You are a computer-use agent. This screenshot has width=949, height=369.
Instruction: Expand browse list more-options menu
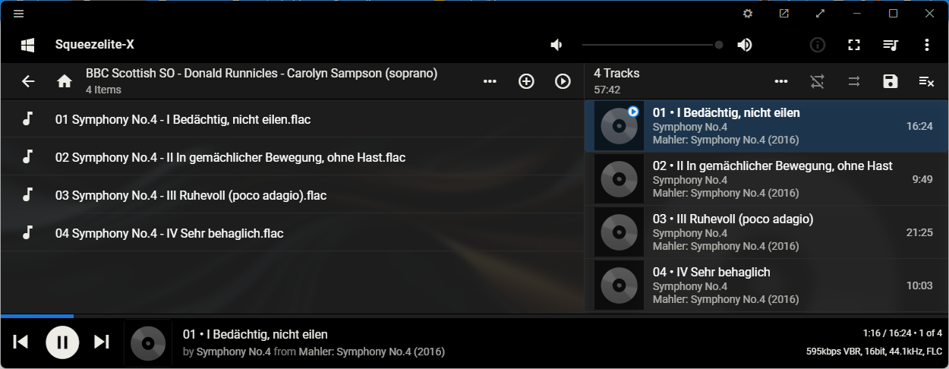[x=490, y=81]
